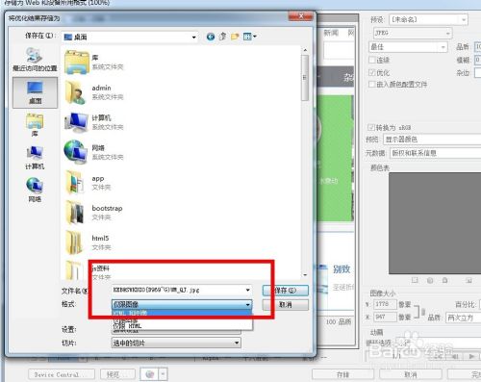
Task: Click the Up one level folder icon
Action: click(x=223, y=37)
